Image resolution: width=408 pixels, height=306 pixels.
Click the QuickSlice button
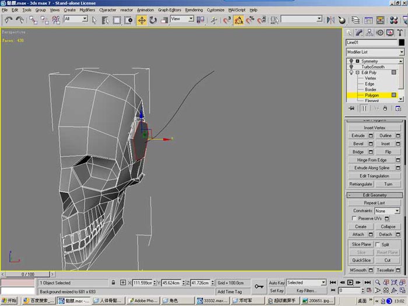pos(361,260)
